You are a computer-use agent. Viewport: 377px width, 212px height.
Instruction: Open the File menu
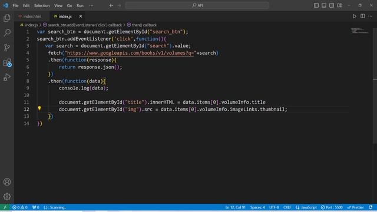(x=15, y=5)
